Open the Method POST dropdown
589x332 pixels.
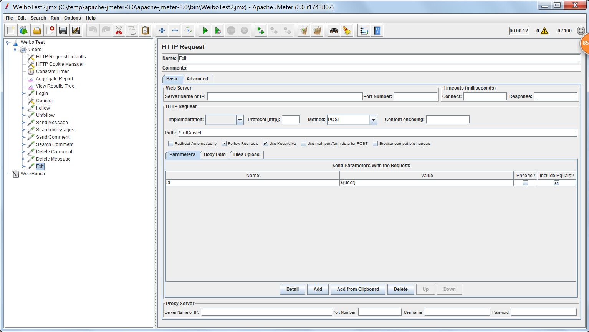374,120
